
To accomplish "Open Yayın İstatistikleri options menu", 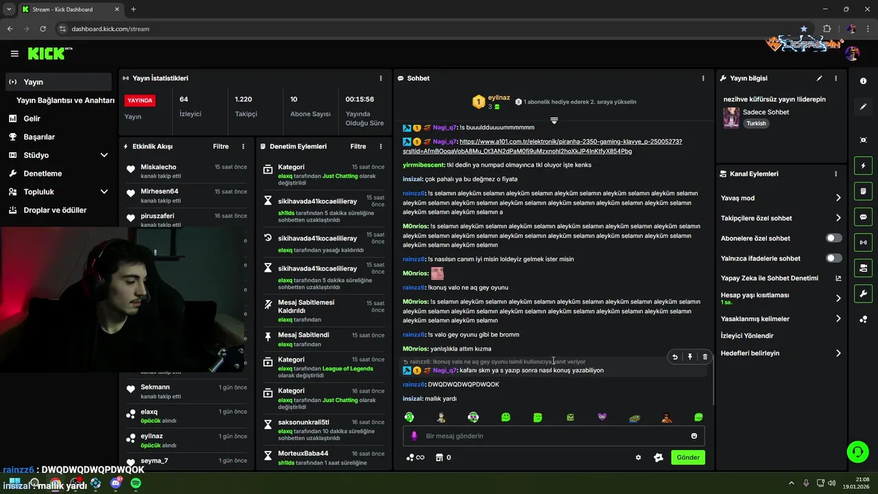I will point(381,78).
